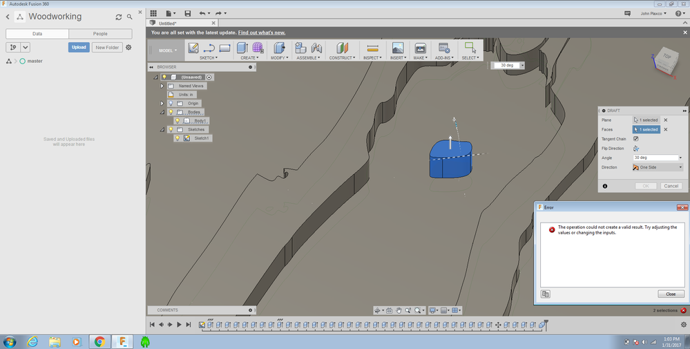Close the Error dialog with Close button

(671, 294)
